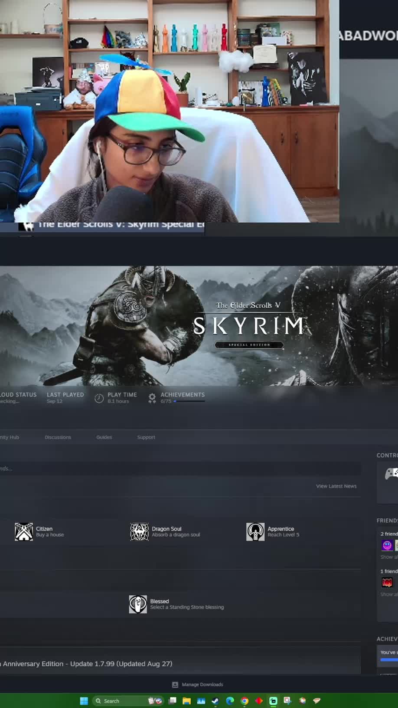Click the green-highlighted taskbar app icon
The width and height of the screenshot is (398, 708).
click(x=274, y=701)
